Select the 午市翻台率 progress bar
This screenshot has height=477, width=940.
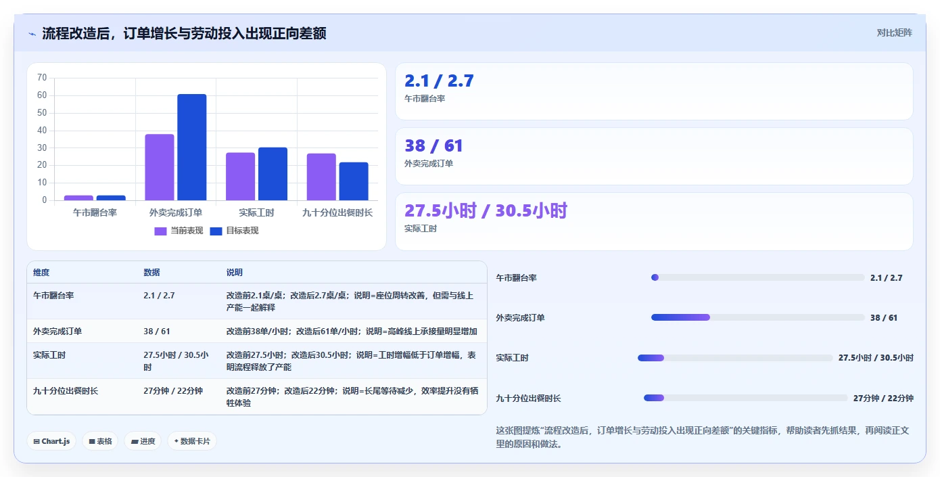click(x=757, y=277)
